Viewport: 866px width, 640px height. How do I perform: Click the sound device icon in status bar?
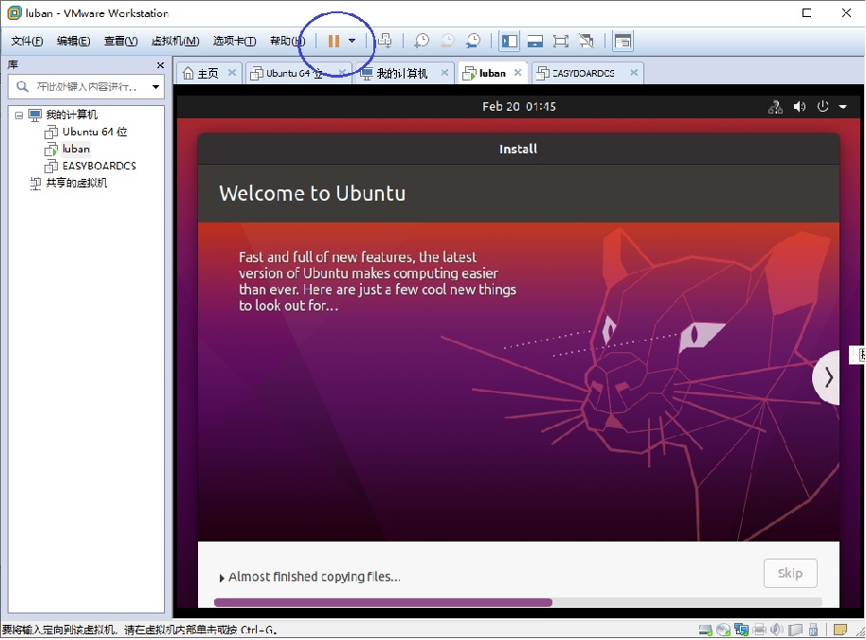click(779, 628)
